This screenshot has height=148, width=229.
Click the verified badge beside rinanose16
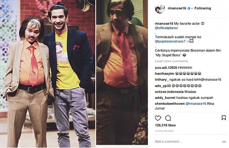pos(189,8)
